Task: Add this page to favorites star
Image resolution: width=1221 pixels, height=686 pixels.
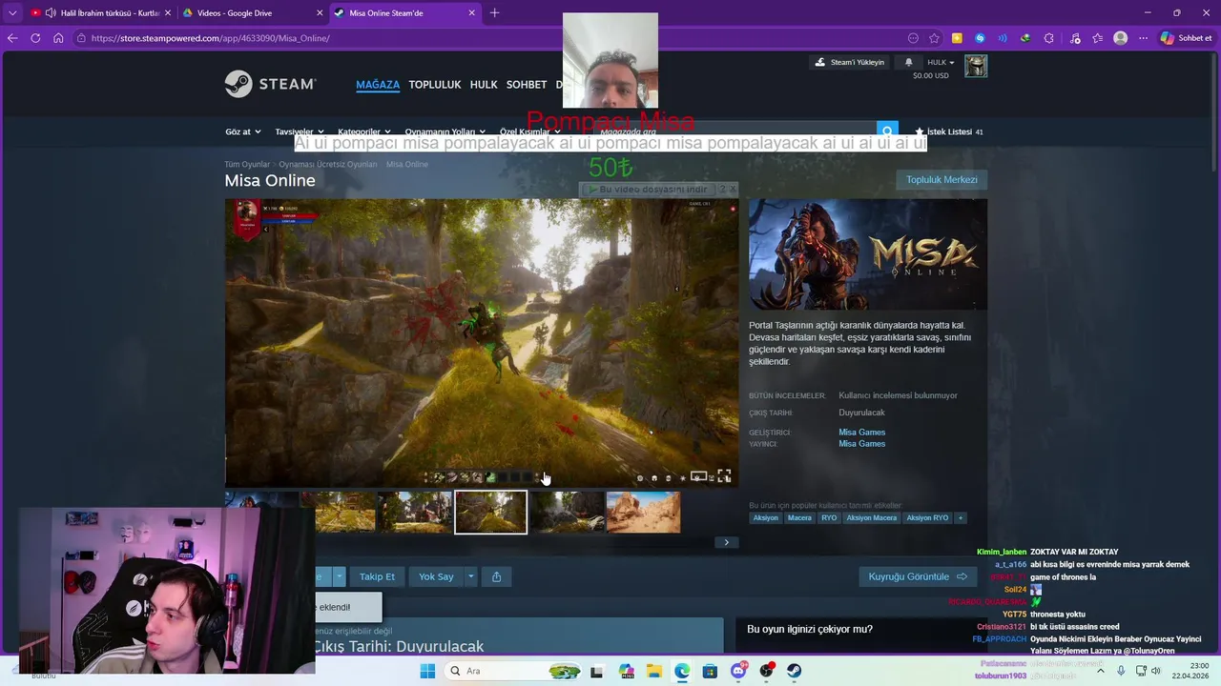Action: (934, 38)
